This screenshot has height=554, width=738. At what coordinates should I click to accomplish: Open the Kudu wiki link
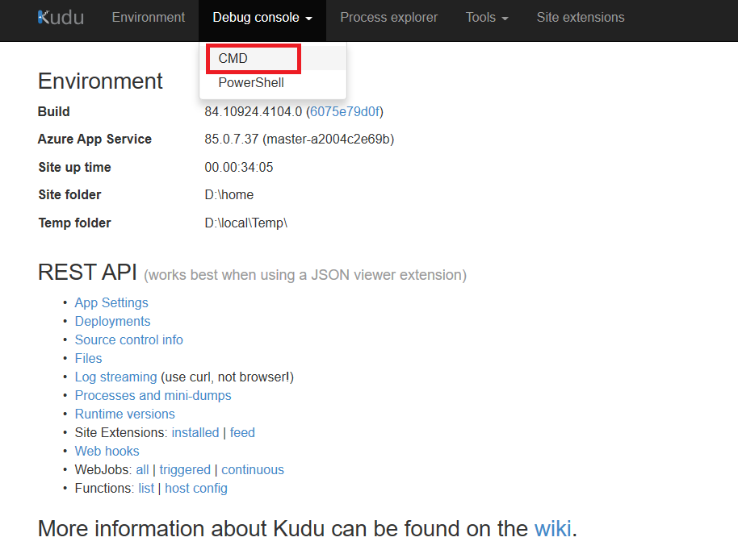(x=552, y=529)
